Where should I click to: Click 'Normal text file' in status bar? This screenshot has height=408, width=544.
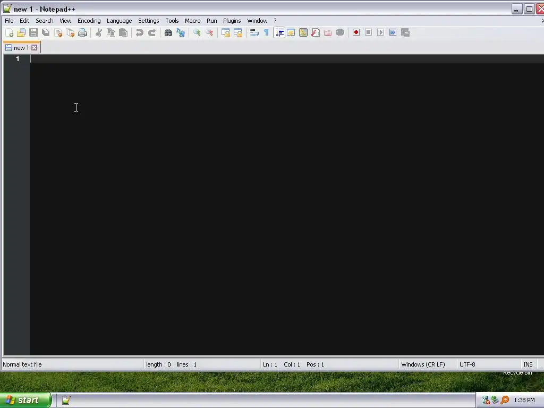[22, 364]
